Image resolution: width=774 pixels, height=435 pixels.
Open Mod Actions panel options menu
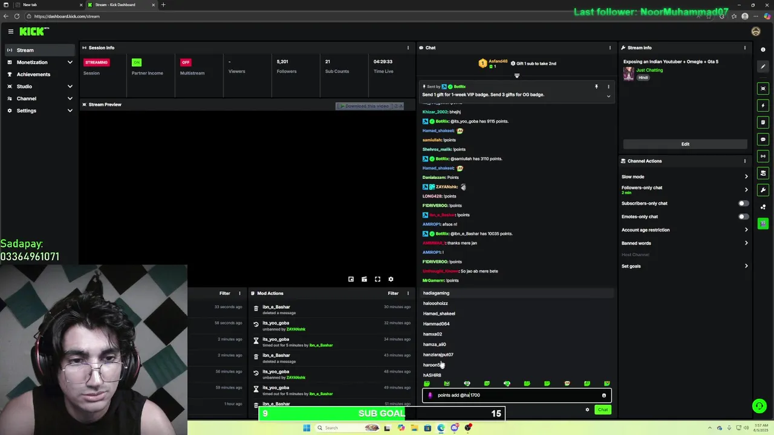coord(408,293)
